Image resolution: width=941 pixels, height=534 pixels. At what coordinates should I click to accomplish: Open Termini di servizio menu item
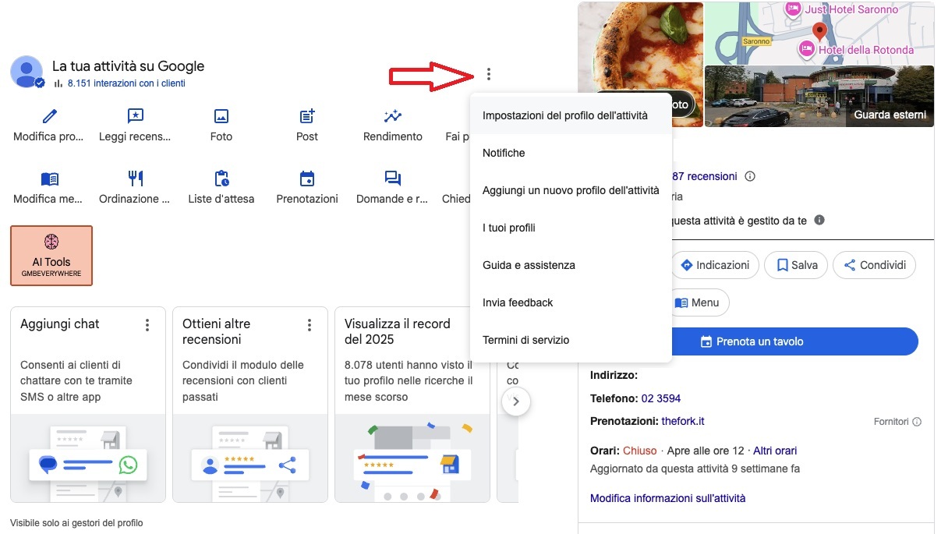571,340
